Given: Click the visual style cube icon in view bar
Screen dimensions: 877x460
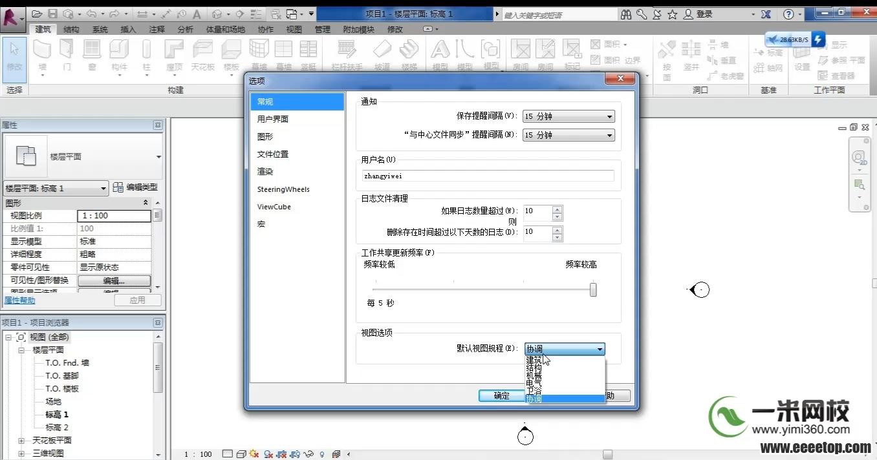Looking at the screenshot, I should [x=241, y=454].
